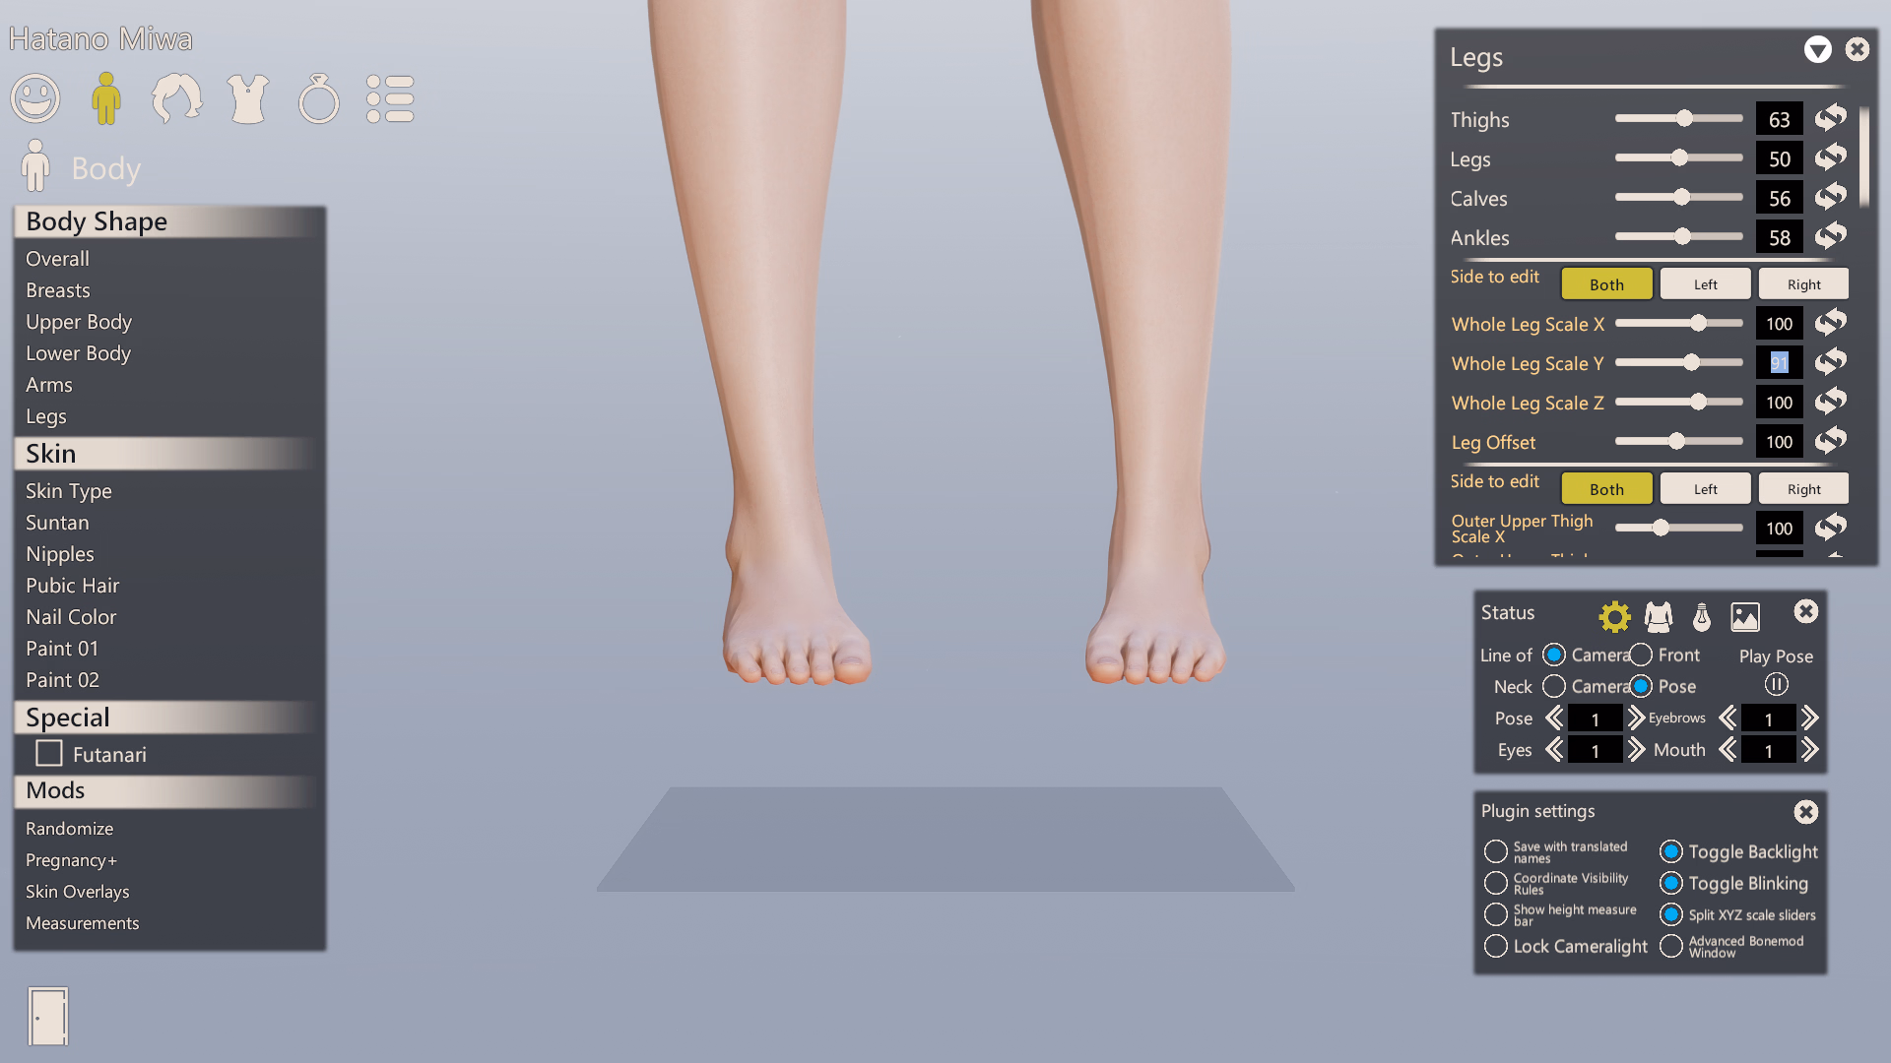Collapse the Legs panel with arrow
The image size is (1891, 1063).
pyautogui.click(x=1817, y=50)
